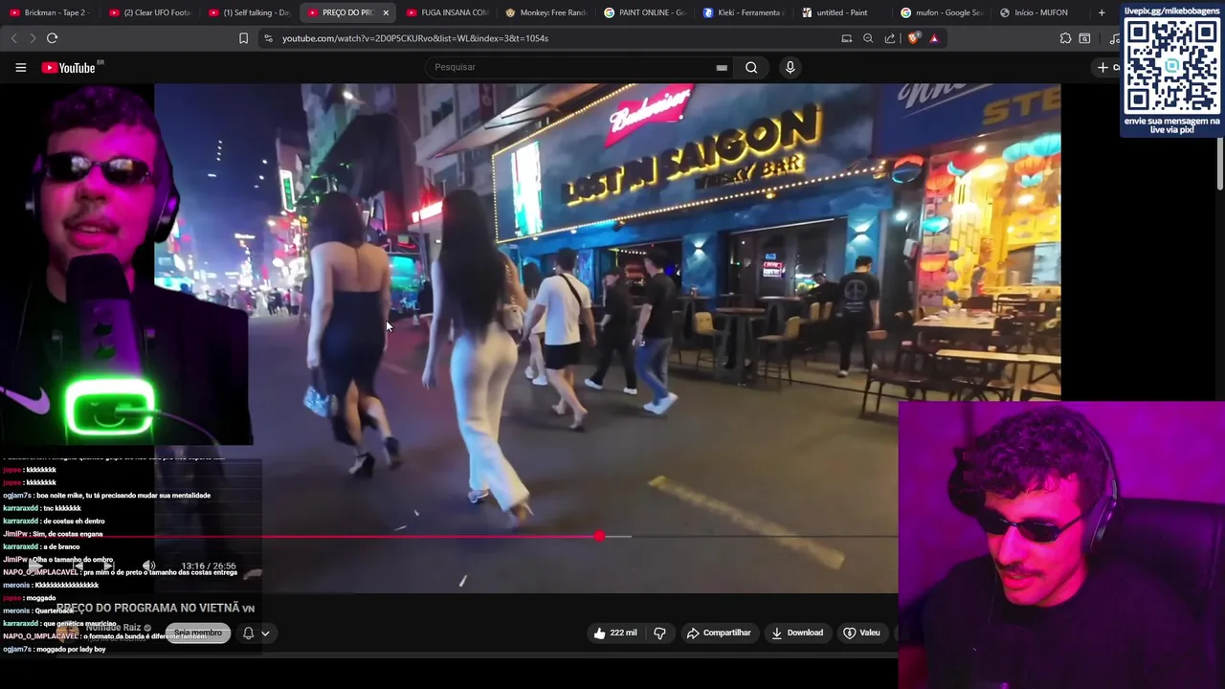Viewport: 1225px width, 689px height.
Task: Open the Nômade Raiz channel name
Action: pos(113,628)
